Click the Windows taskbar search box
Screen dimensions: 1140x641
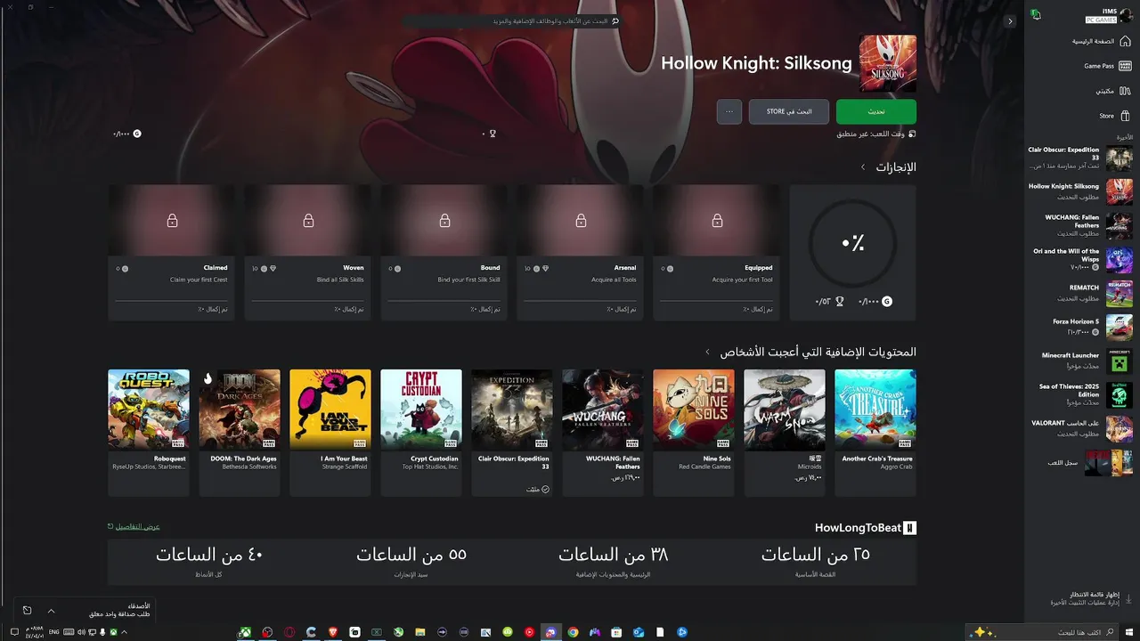[x=1041, y=632]
